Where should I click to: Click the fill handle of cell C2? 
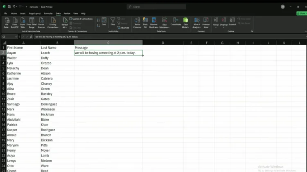pos(142,55)
